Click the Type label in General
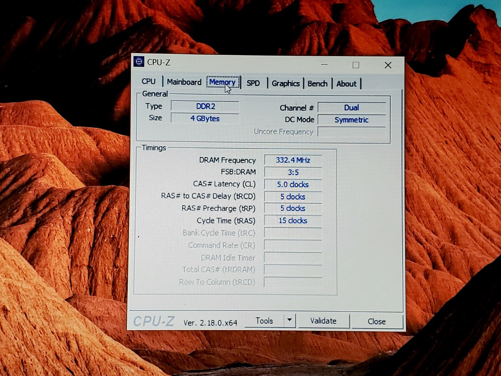Screen dimensions: 501x376 coord(154,106)
